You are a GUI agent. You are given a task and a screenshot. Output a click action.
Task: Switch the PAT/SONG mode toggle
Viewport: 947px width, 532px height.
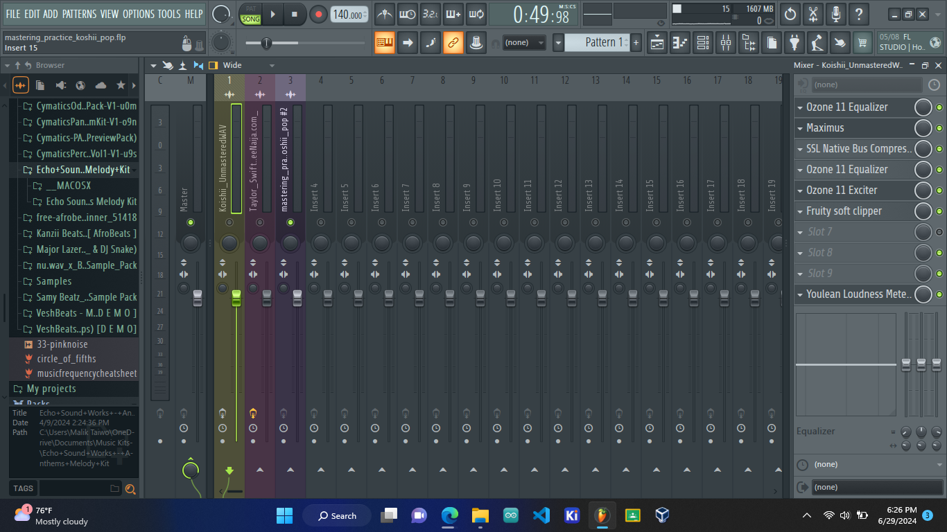click(x=251, y=14)
